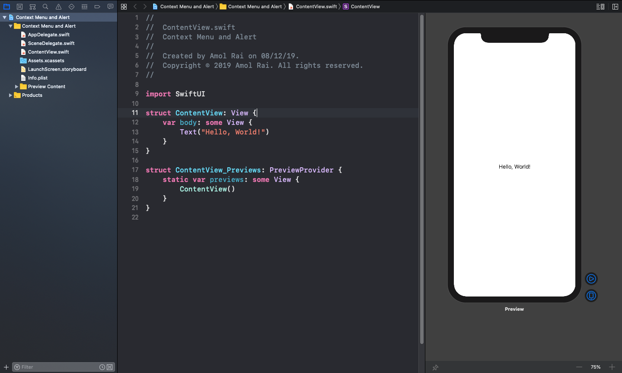Zoom out the preview with the minus control
The height and width of the screenshot is (373, 622).
pyautogui.click(x=580, y=367)
